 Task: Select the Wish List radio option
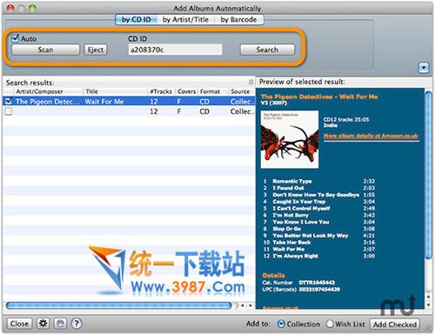(x=330, y=324)
